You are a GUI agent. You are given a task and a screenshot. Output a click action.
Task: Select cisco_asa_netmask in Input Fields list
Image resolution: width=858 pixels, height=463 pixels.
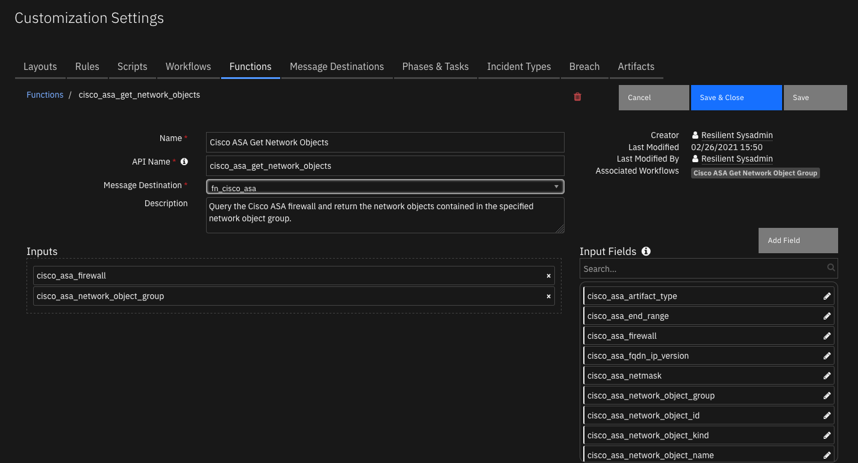click(709, 376)
